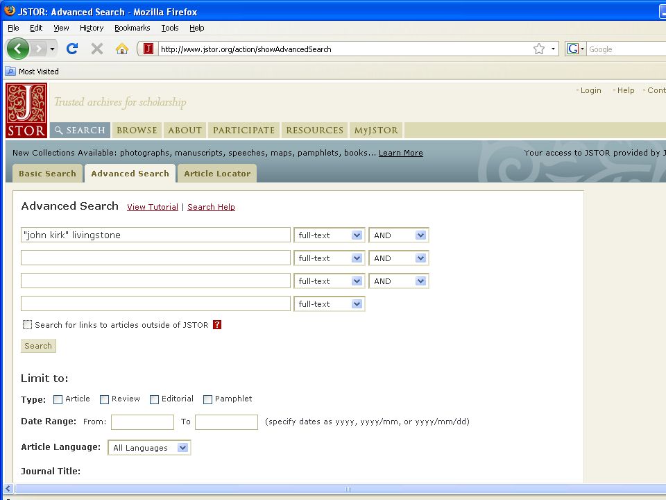
Task: Click the Date Range From field
Action: pos(142,422)
